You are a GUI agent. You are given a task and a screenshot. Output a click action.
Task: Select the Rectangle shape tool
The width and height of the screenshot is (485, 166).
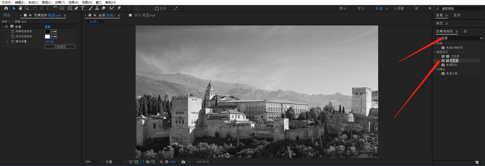point(70,8)
